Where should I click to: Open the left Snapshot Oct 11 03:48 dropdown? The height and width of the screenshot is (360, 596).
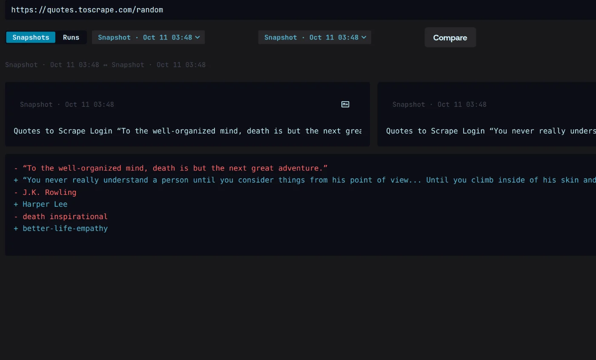149,37
